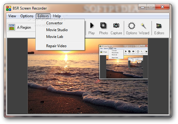Select Convertor from Editors menu

[x=55, y=23]
